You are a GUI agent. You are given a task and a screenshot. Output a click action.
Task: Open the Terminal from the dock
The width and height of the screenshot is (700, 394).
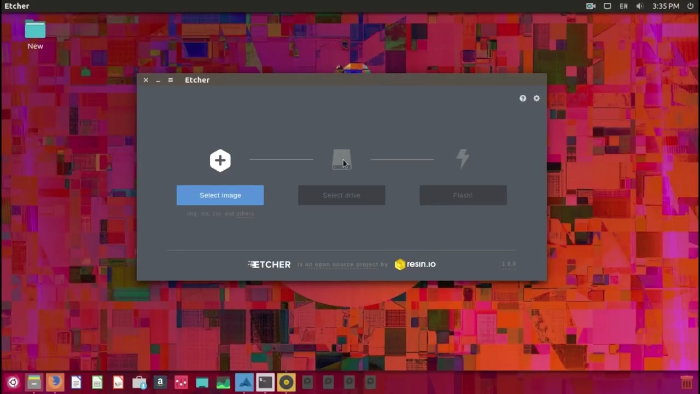tap(265, 383)
